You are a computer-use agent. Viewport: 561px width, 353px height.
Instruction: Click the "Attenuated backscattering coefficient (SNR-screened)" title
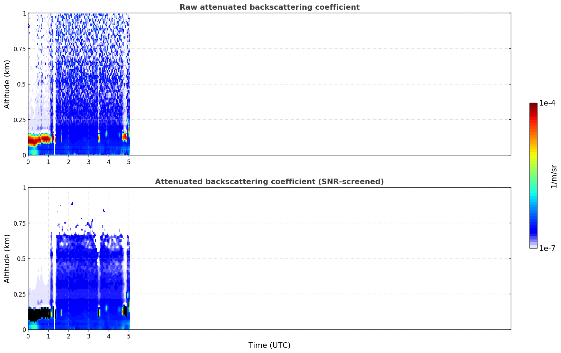coord(269,182)
